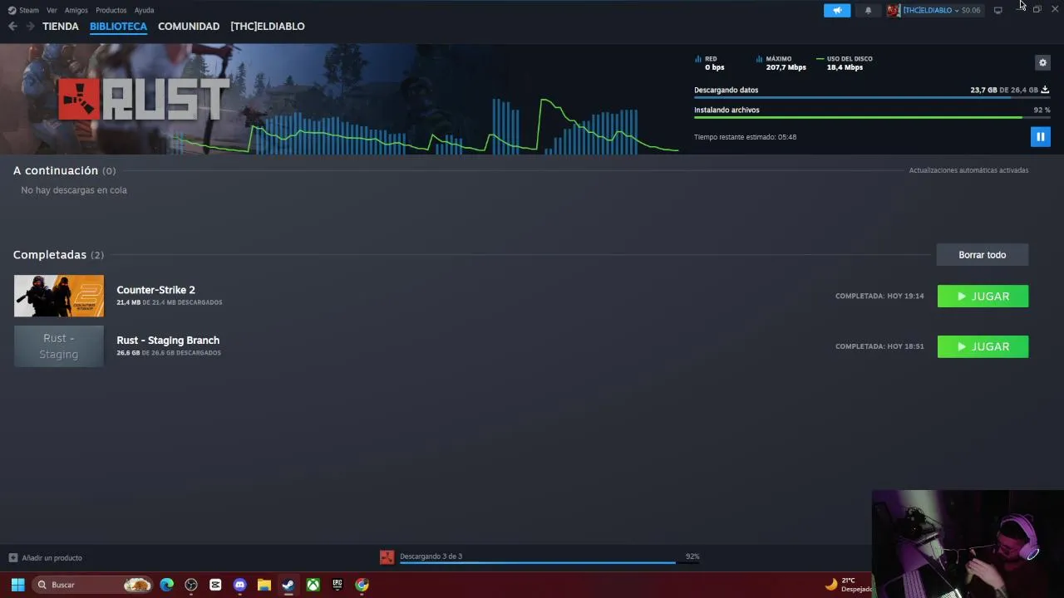
Task: Open the Counter-Strike 2 thumbnail
Action: [59, 296]
